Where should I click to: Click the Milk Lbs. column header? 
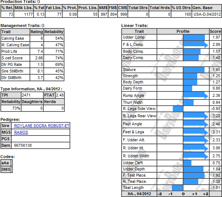[23, 8]
